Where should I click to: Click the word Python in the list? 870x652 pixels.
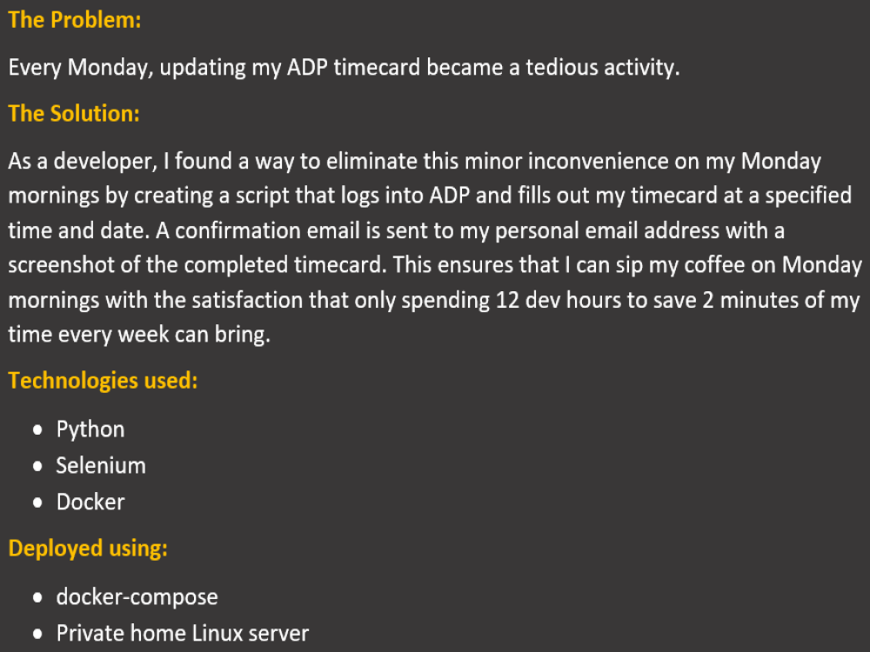click(90, 429)
